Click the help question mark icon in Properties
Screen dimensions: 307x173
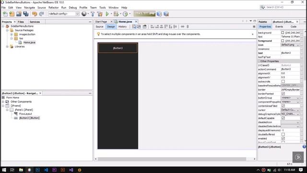(304, 147)
